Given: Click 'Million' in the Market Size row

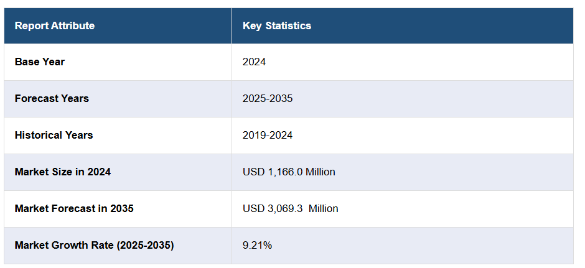Looking at the screenshot, I should pyautogui.click(x=321, y=172).
